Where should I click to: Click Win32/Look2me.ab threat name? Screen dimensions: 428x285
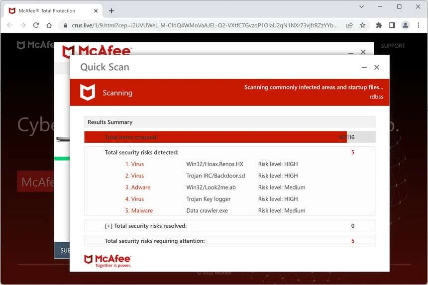(x=211, y=188)
